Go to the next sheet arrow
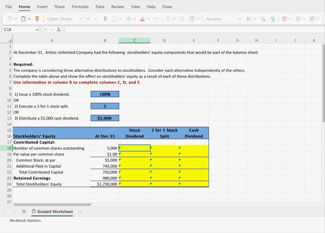Screen dimensions: 325x233 point(14,211)
